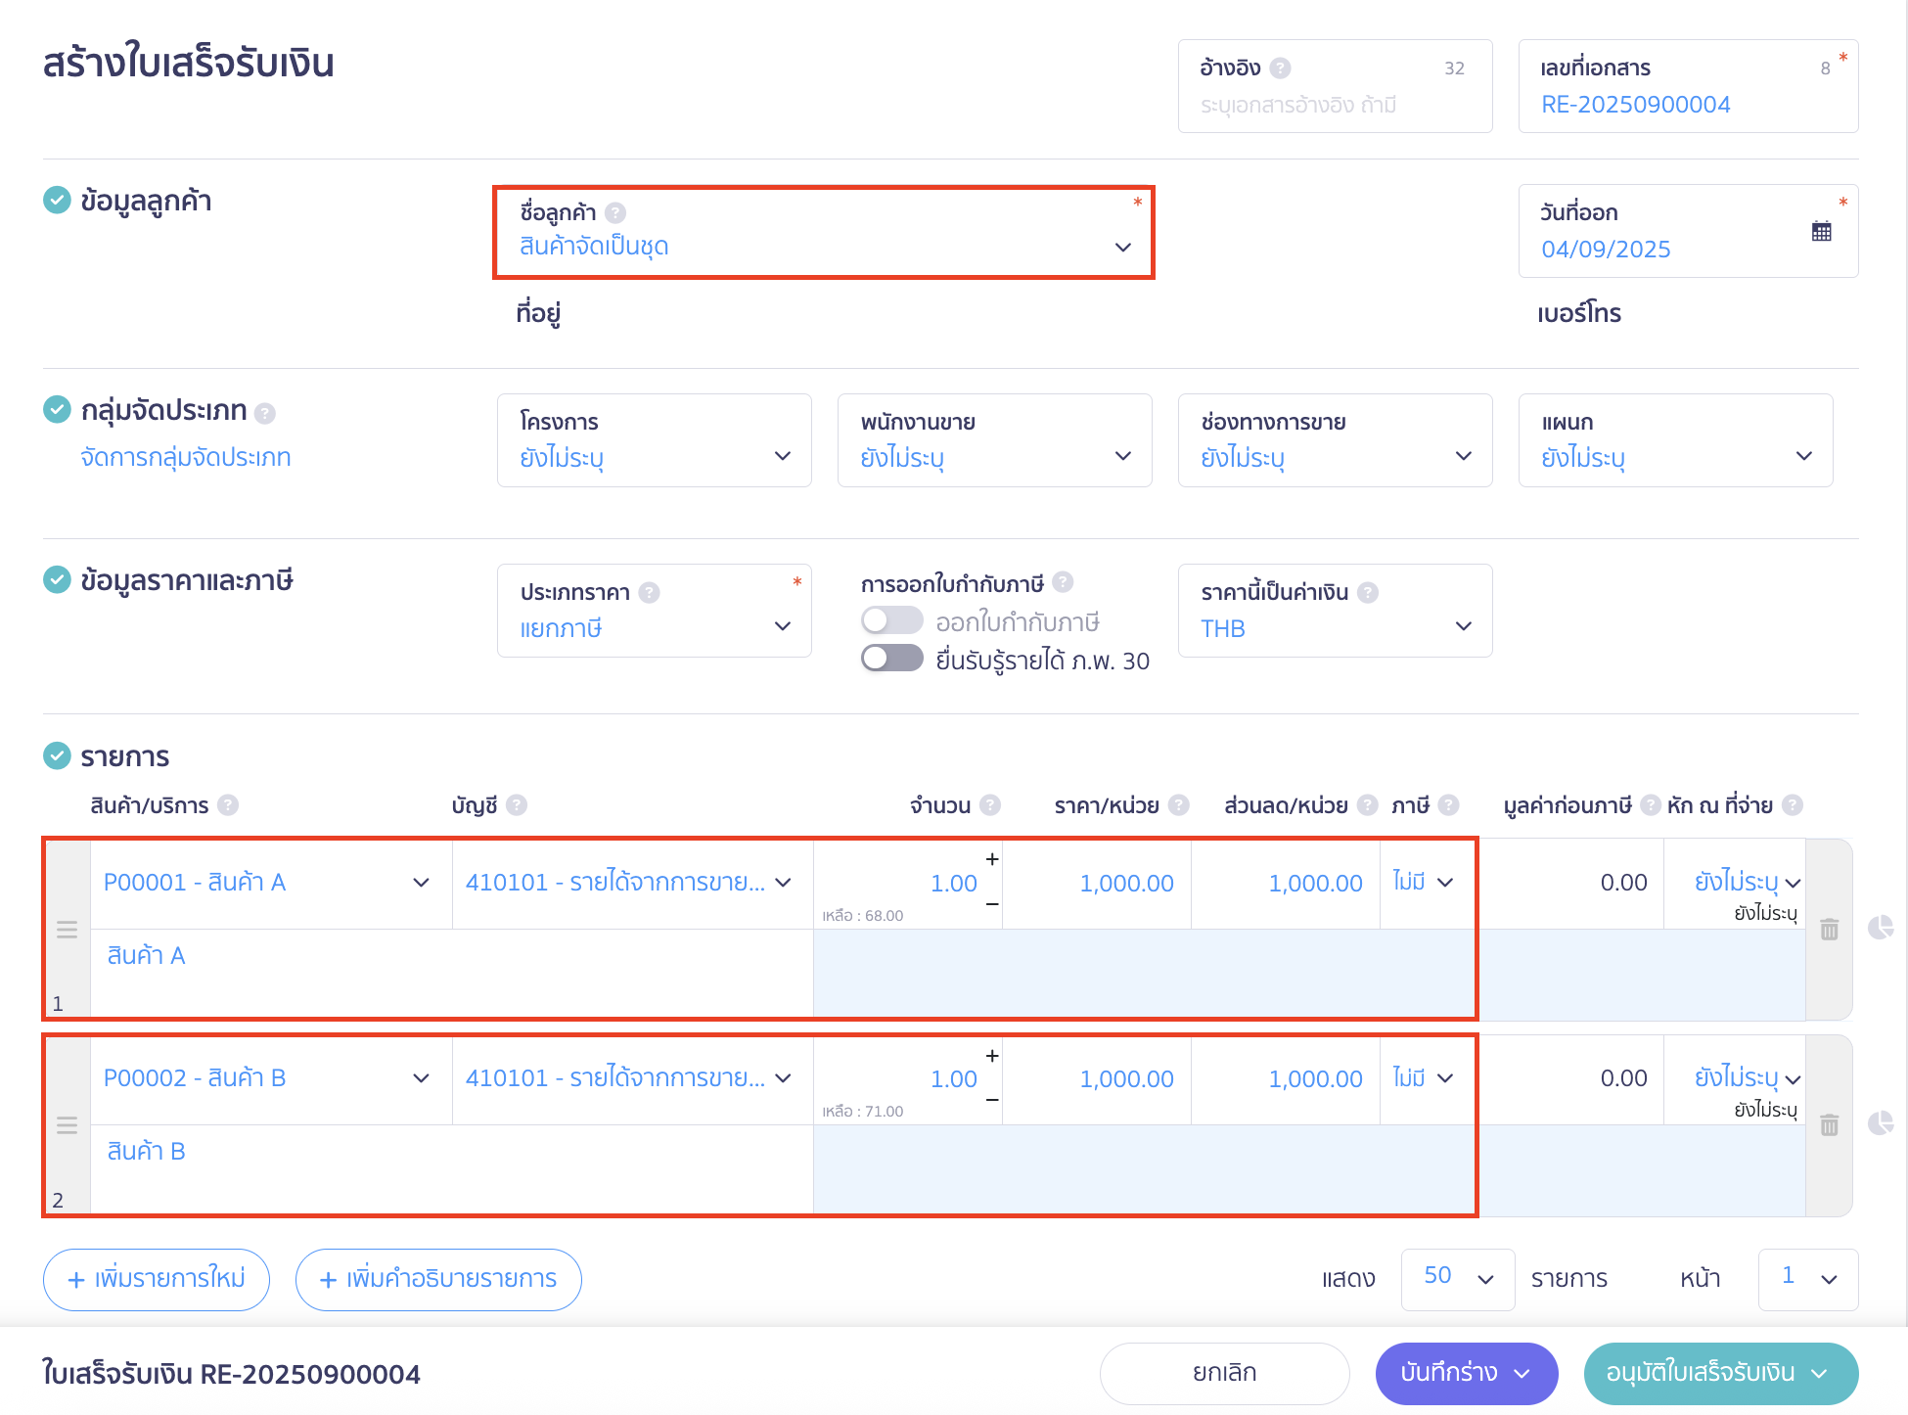
Task: Open calendar icon in วันที่ออก field
Action: click(x=1821, y=232)
